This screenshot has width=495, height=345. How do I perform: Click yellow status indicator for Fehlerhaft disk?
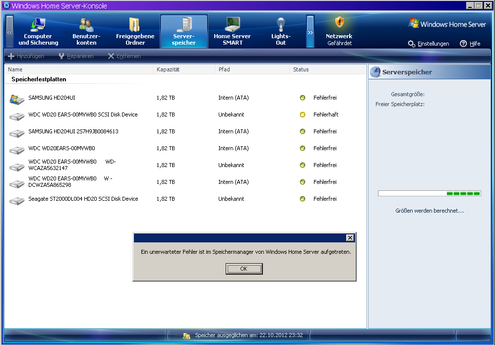click(303, 115)
